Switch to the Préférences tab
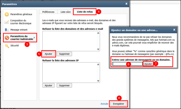Screen dimensions: 181x109 click(48, 12)
